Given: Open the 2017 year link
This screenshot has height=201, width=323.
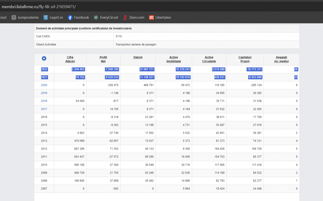Looking at the screenshot, I should point(44,109).
